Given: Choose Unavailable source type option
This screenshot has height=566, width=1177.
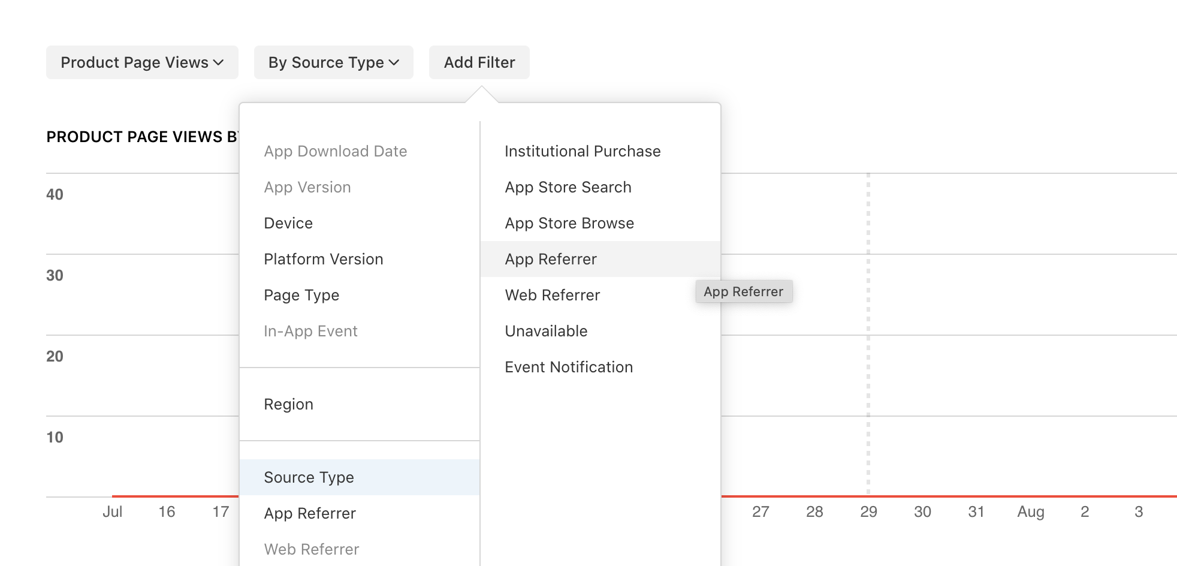Looking at the screenshot, I should pyautogui.click(x=546, y=331).
